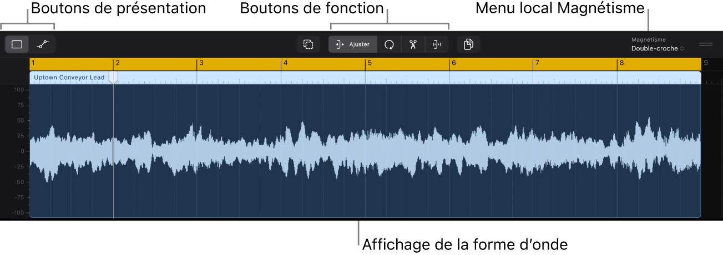The image size is (723, 255).
Task: Select the slip function button
Action: pos(437,44)
